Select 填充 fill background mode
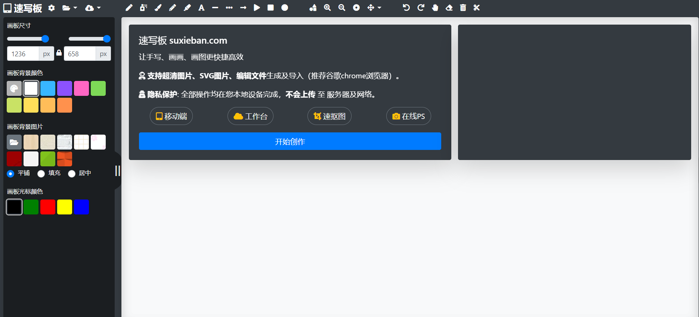The image size is (699, 317). 41,173
